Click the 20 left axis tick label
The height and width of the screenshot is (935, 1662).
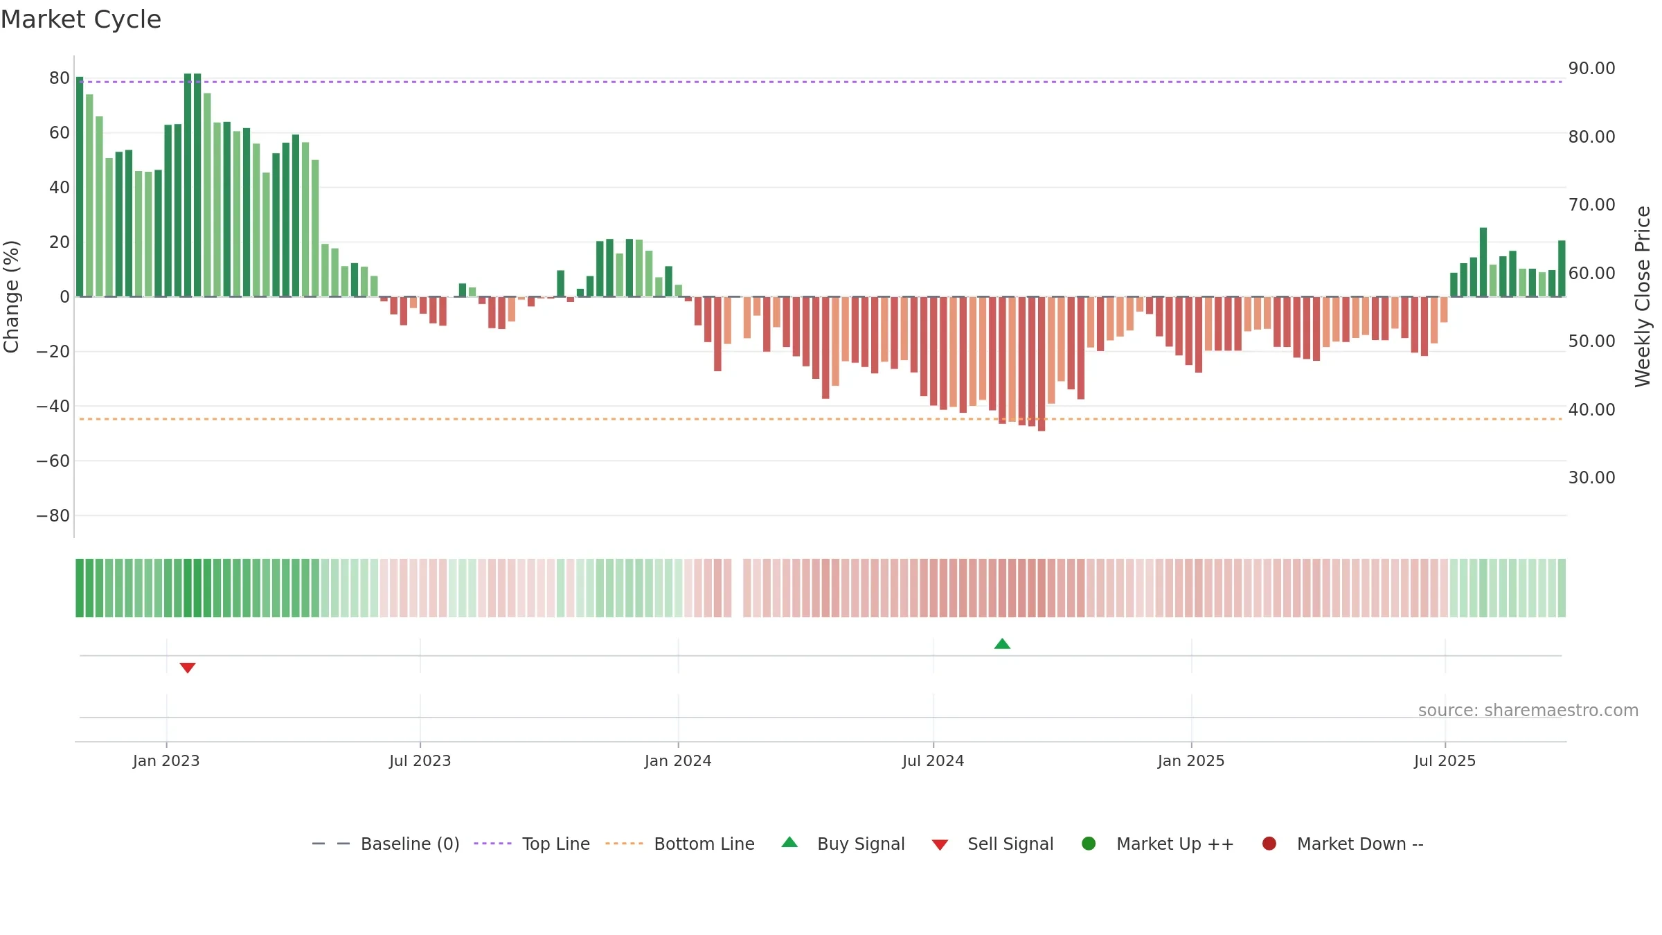click(x=60, y=242)
